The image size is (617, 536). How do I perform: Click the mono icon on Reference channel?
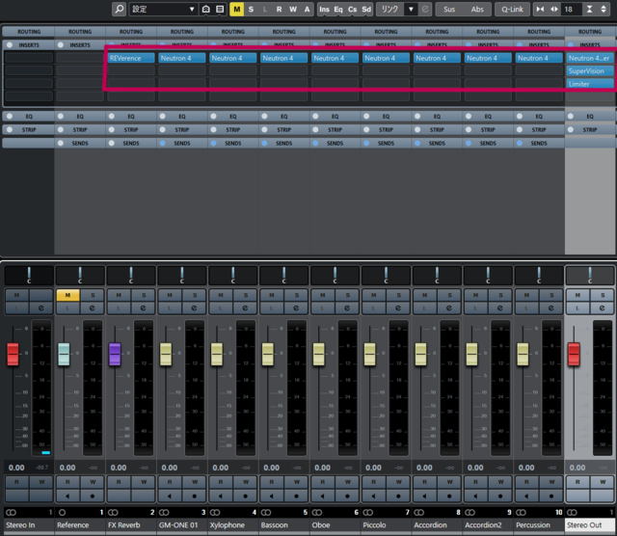coord(62,513)
